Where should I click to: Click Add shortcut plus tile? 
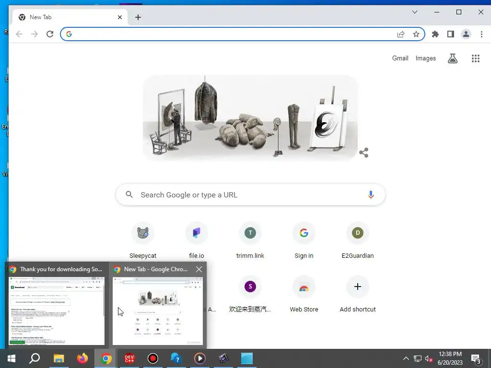tap(358, 294)
